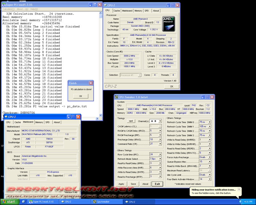The image size is (256, 205).
Task: Open the Help menu in Super PI
Action: (34, 9)
